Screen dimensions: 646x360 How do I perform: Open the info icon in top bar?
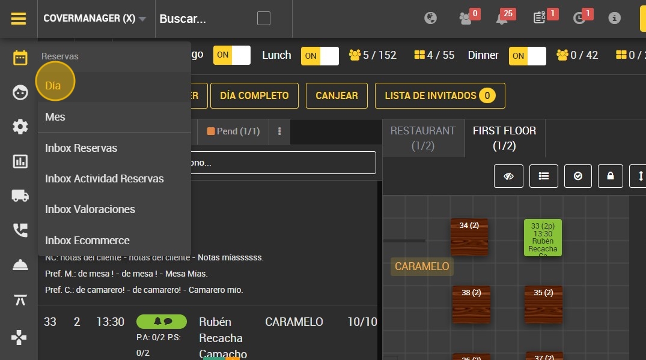[614, 18]
